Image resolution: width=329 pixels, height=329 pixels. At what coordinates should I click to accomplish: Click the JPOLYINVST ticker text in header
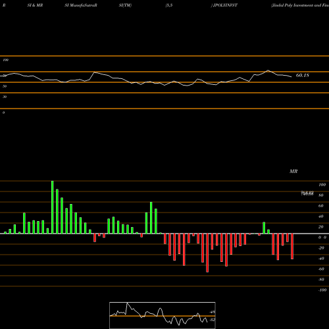pyautogui.click(x=225, y=5)
